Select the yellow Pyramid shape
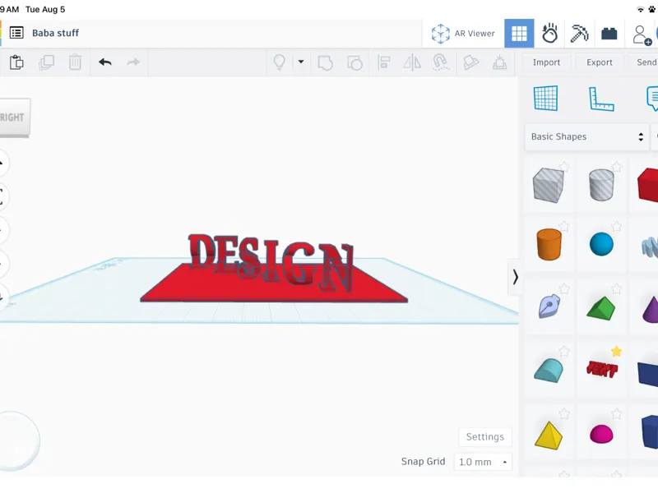 pos(549,435)
